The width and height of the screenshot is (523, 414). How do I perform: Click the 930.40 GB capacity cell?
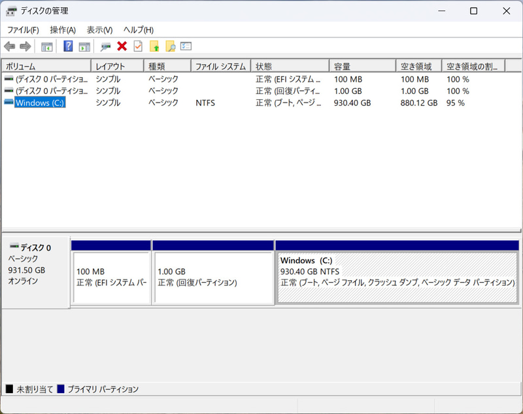(352, 103)
